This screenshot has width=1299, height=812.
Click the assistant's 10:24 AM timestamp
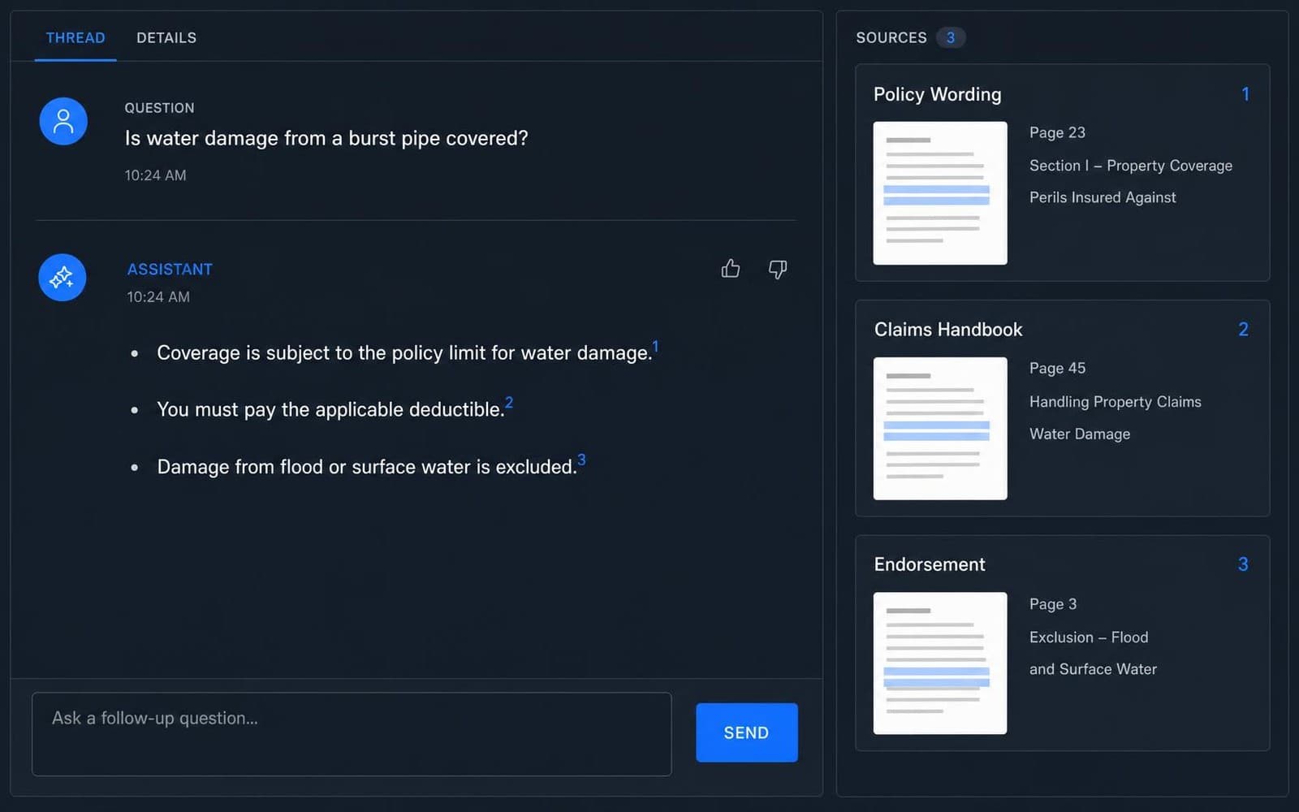(158, 297)
